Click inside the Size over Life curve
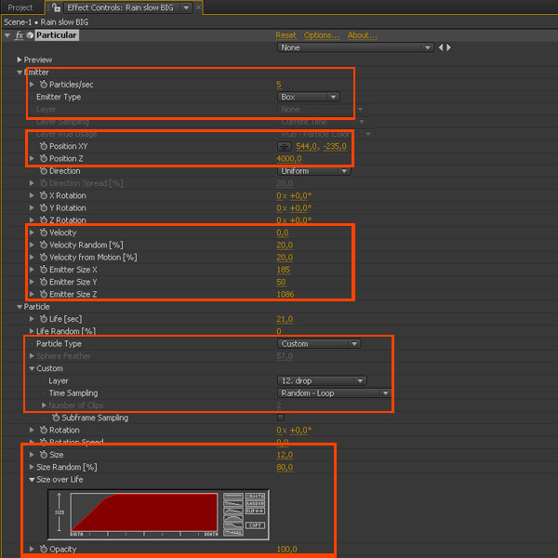Image resolution: width=558 pixels, height=558 pixels. pyautogui.click(x=144, y=512)
